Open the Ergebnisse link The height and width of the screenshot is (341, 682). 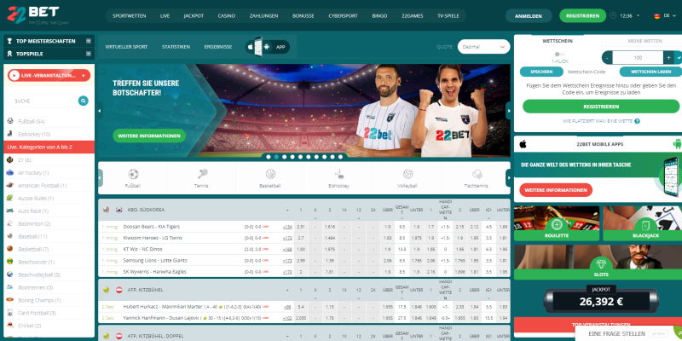[218, 47]
